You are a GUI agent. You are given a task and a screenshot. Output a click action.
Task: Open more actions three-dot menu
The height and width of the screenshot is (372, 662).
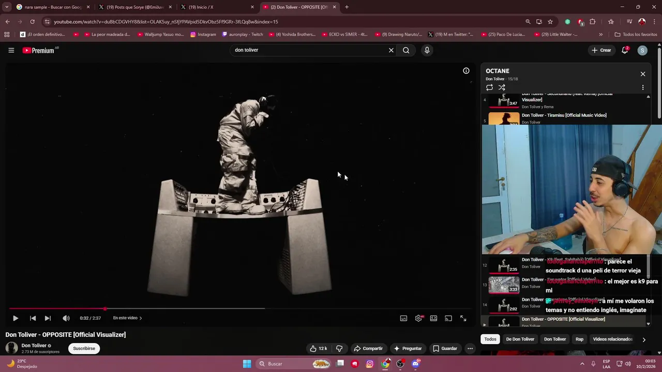tap(470, 349)
